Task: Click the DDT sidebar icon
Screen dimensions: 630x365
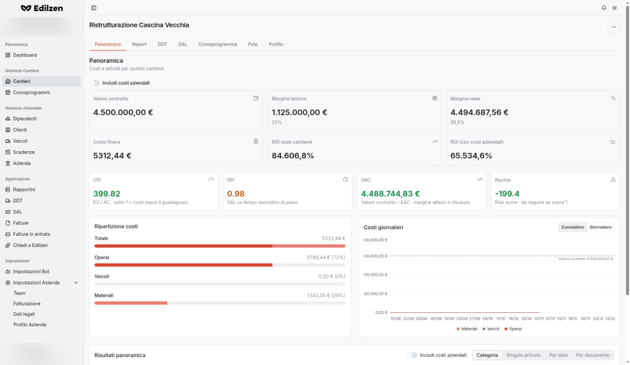Action: (8, 201)
